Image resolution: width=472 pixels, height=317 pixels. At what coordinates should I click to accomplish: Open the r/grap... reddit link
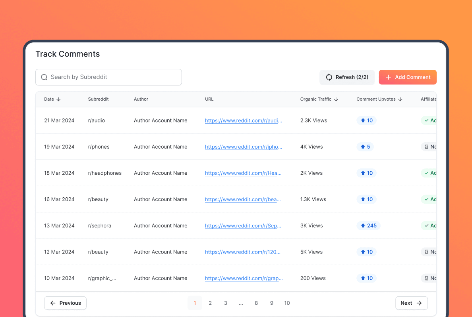(x=244, y=278)
